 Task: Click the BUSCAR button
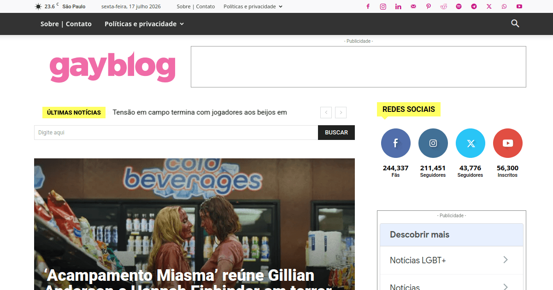click(336, 133)
